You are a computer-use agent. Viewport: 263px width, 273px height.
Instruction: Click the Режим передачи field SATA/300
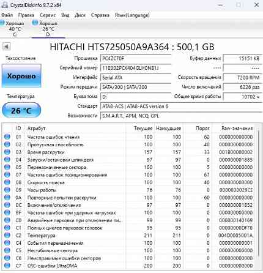coord(136,87)
